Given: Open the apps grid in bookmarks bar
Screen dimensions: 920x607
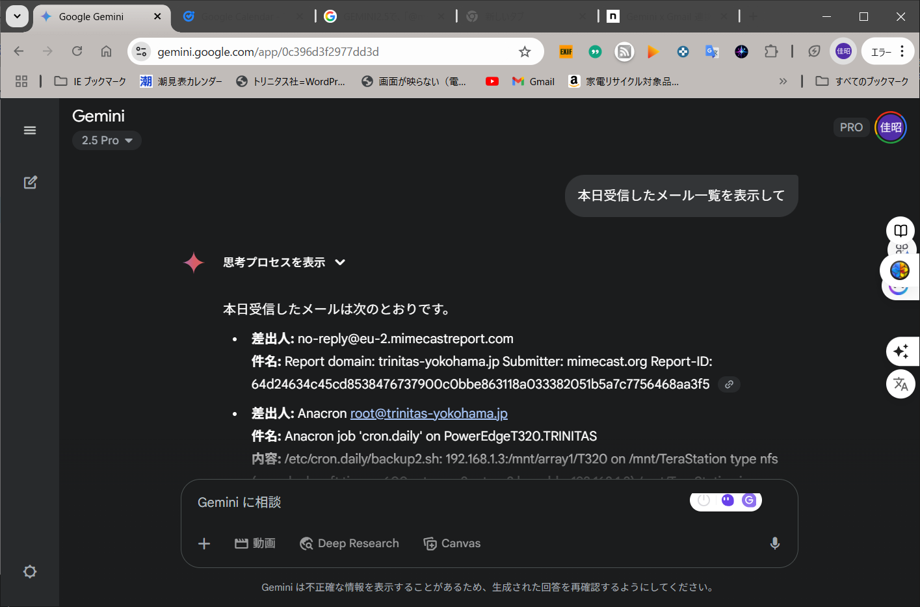Looking at the screenshot, I should pyautogui.click(x=21, y=81).
